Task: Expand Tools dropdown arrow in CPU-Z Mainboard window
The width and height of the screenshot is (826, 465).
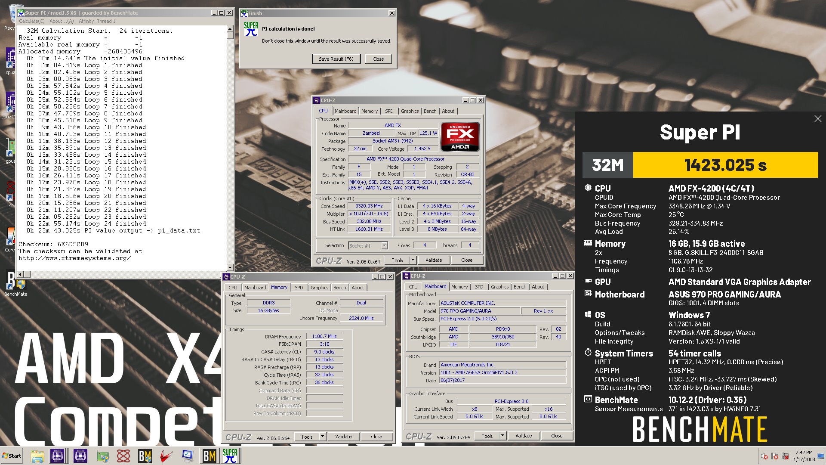Action: [502, 436]
